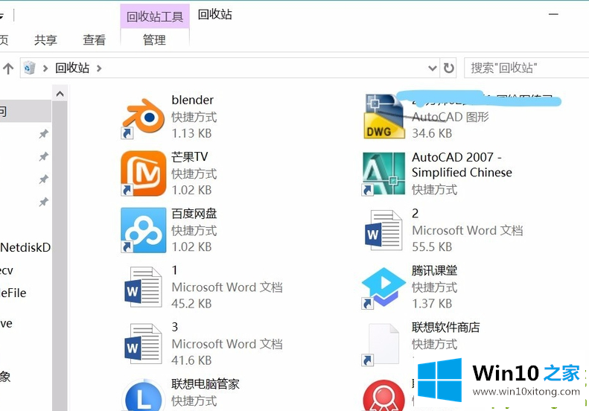Select Word document 3 icon
The image size is (589, 411).
(143, 343)
